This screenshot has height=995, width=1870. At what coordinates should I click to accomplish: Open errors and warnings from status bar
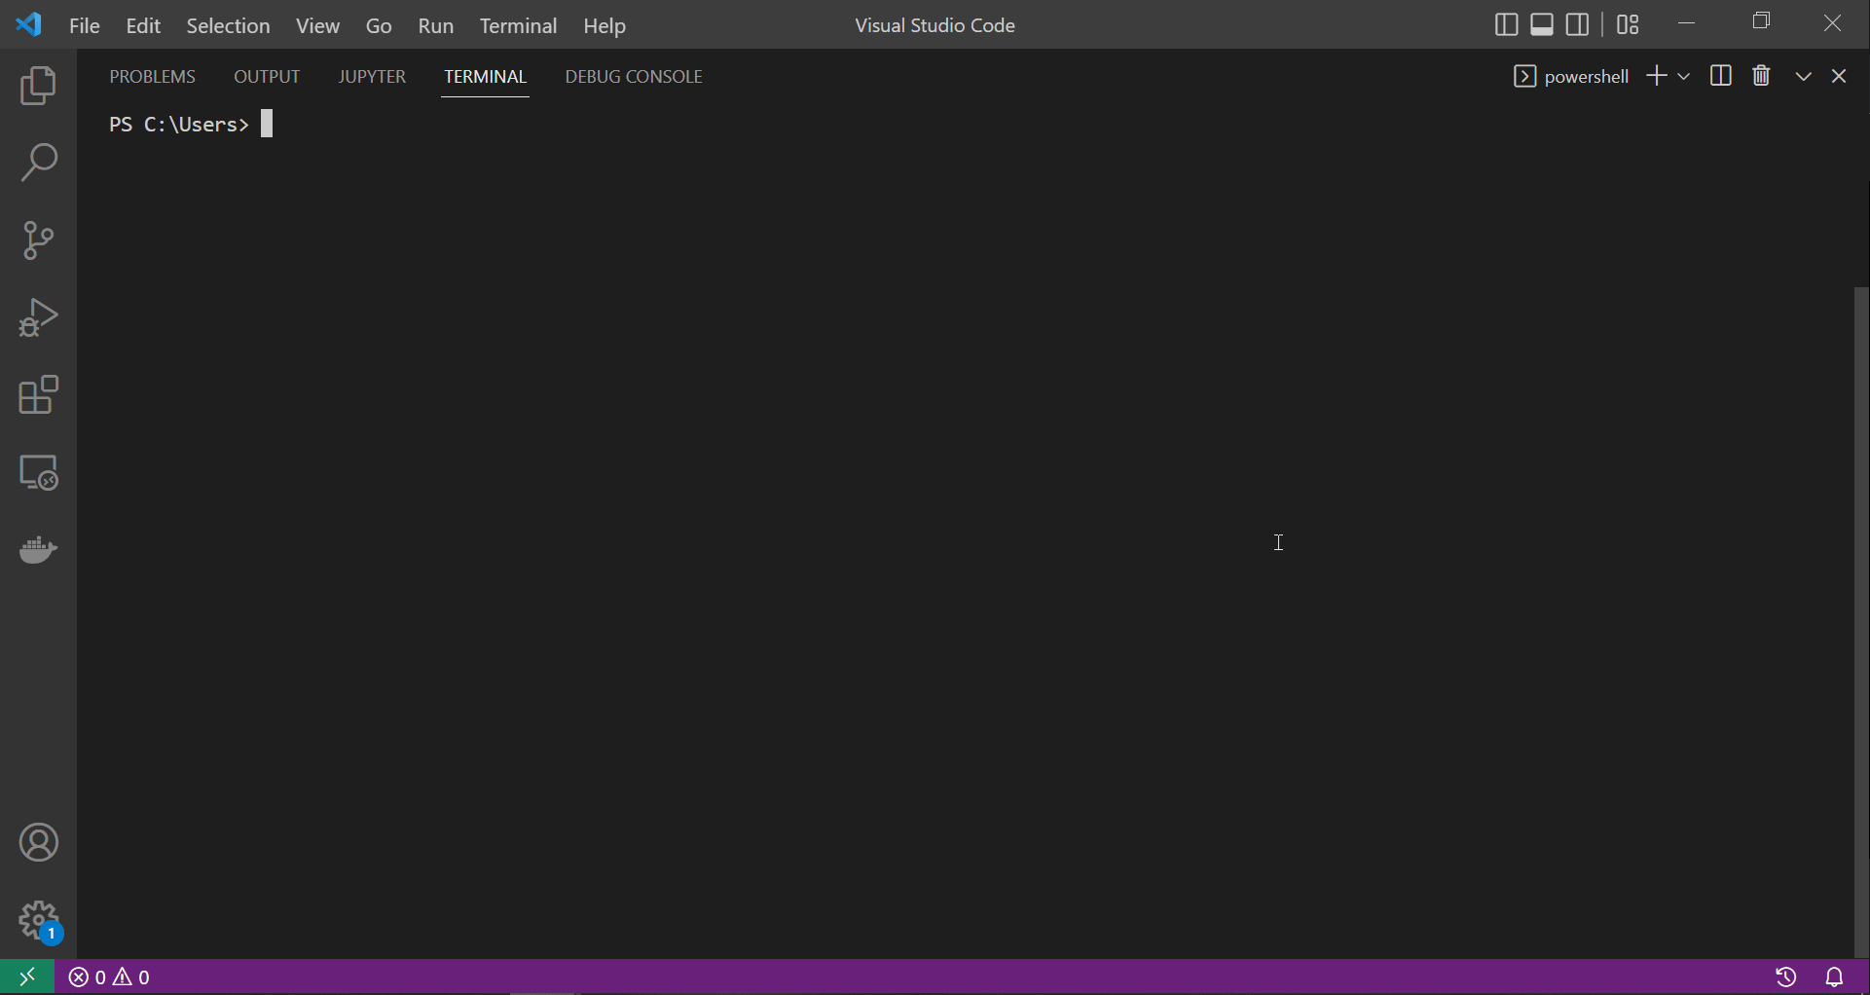click(x=109, y=977)
